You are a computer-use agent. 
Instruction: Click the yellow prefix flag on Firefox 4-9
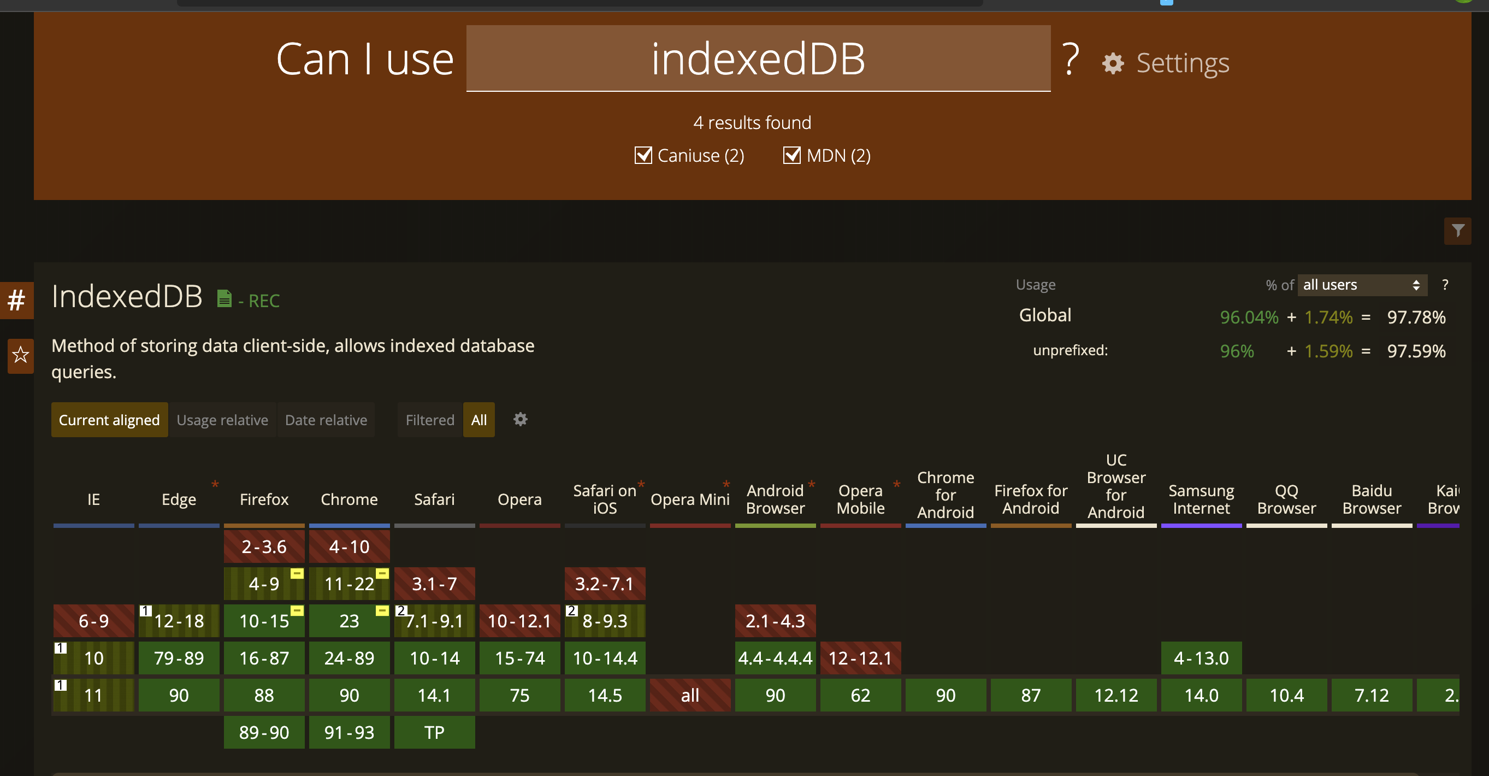[x=297, y=573]
